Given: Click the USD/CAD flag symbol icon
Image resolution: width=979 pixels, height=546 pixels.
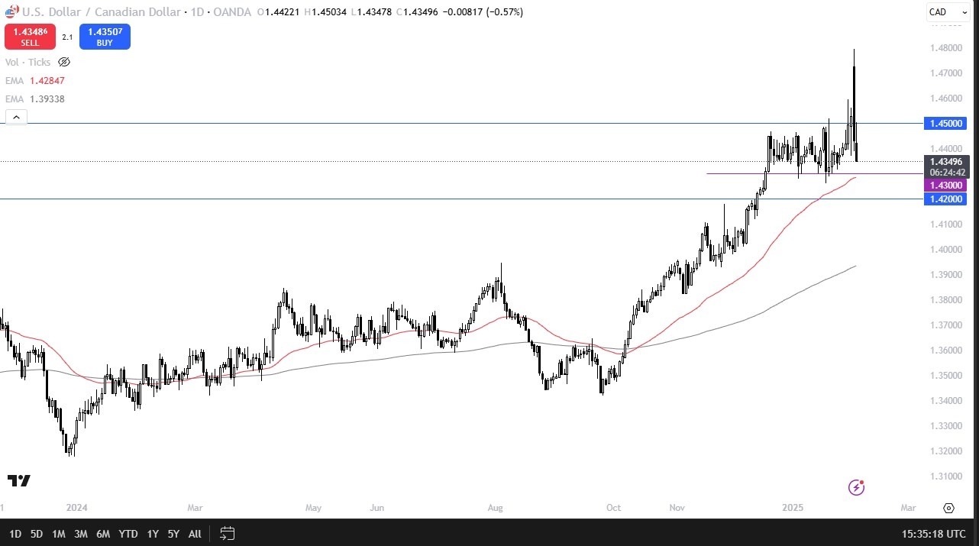Looking at the screenshot, I should click(10, 11).
